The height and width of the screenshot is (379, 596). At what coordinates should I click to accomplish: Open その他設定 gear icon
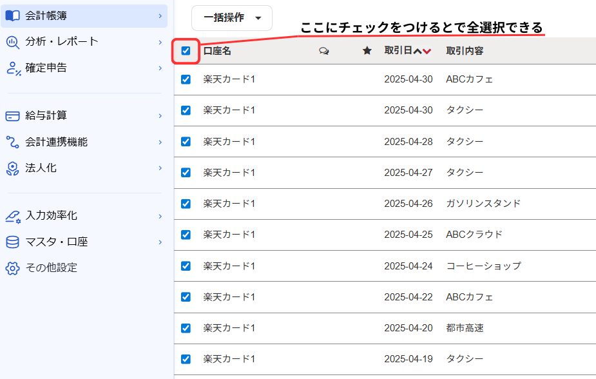pos(12,268)
